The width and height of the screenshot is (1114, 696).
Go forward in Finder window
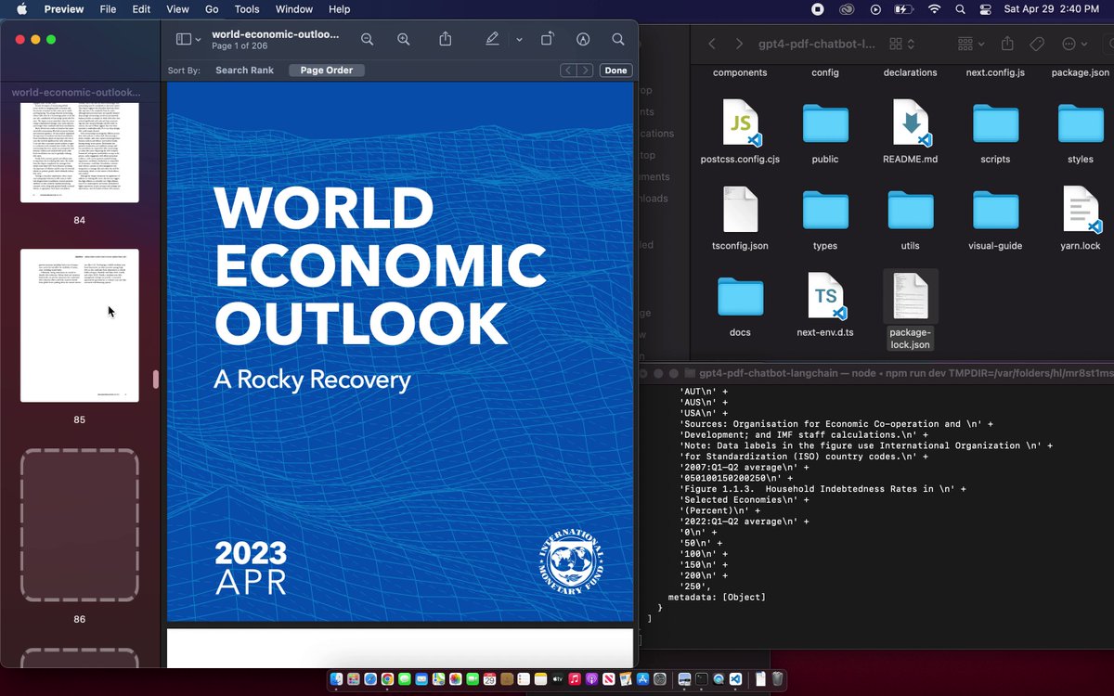(739, 44)
